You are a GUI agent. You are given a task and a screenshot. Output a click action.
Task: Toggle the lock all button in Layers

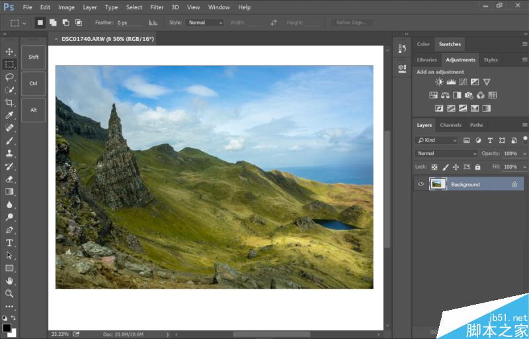(x=477, y=167)
